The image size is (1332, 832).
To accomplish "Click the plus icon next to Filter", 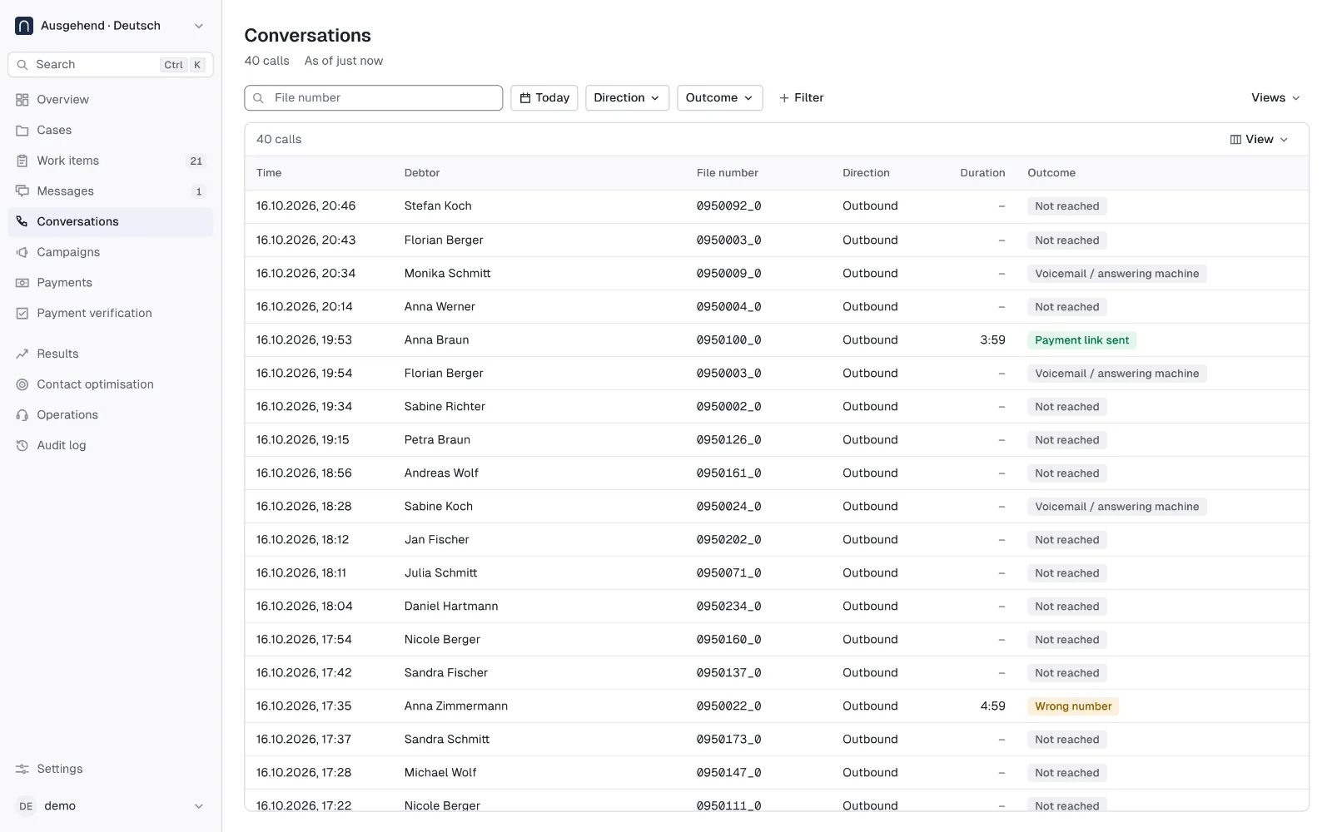I will (784, 98).
